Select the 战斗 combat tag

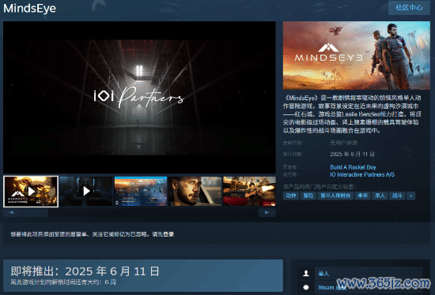point(397,196)
